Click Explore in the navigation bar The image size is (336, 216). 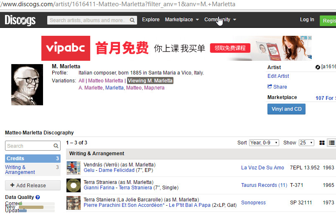tap(150, 20)
